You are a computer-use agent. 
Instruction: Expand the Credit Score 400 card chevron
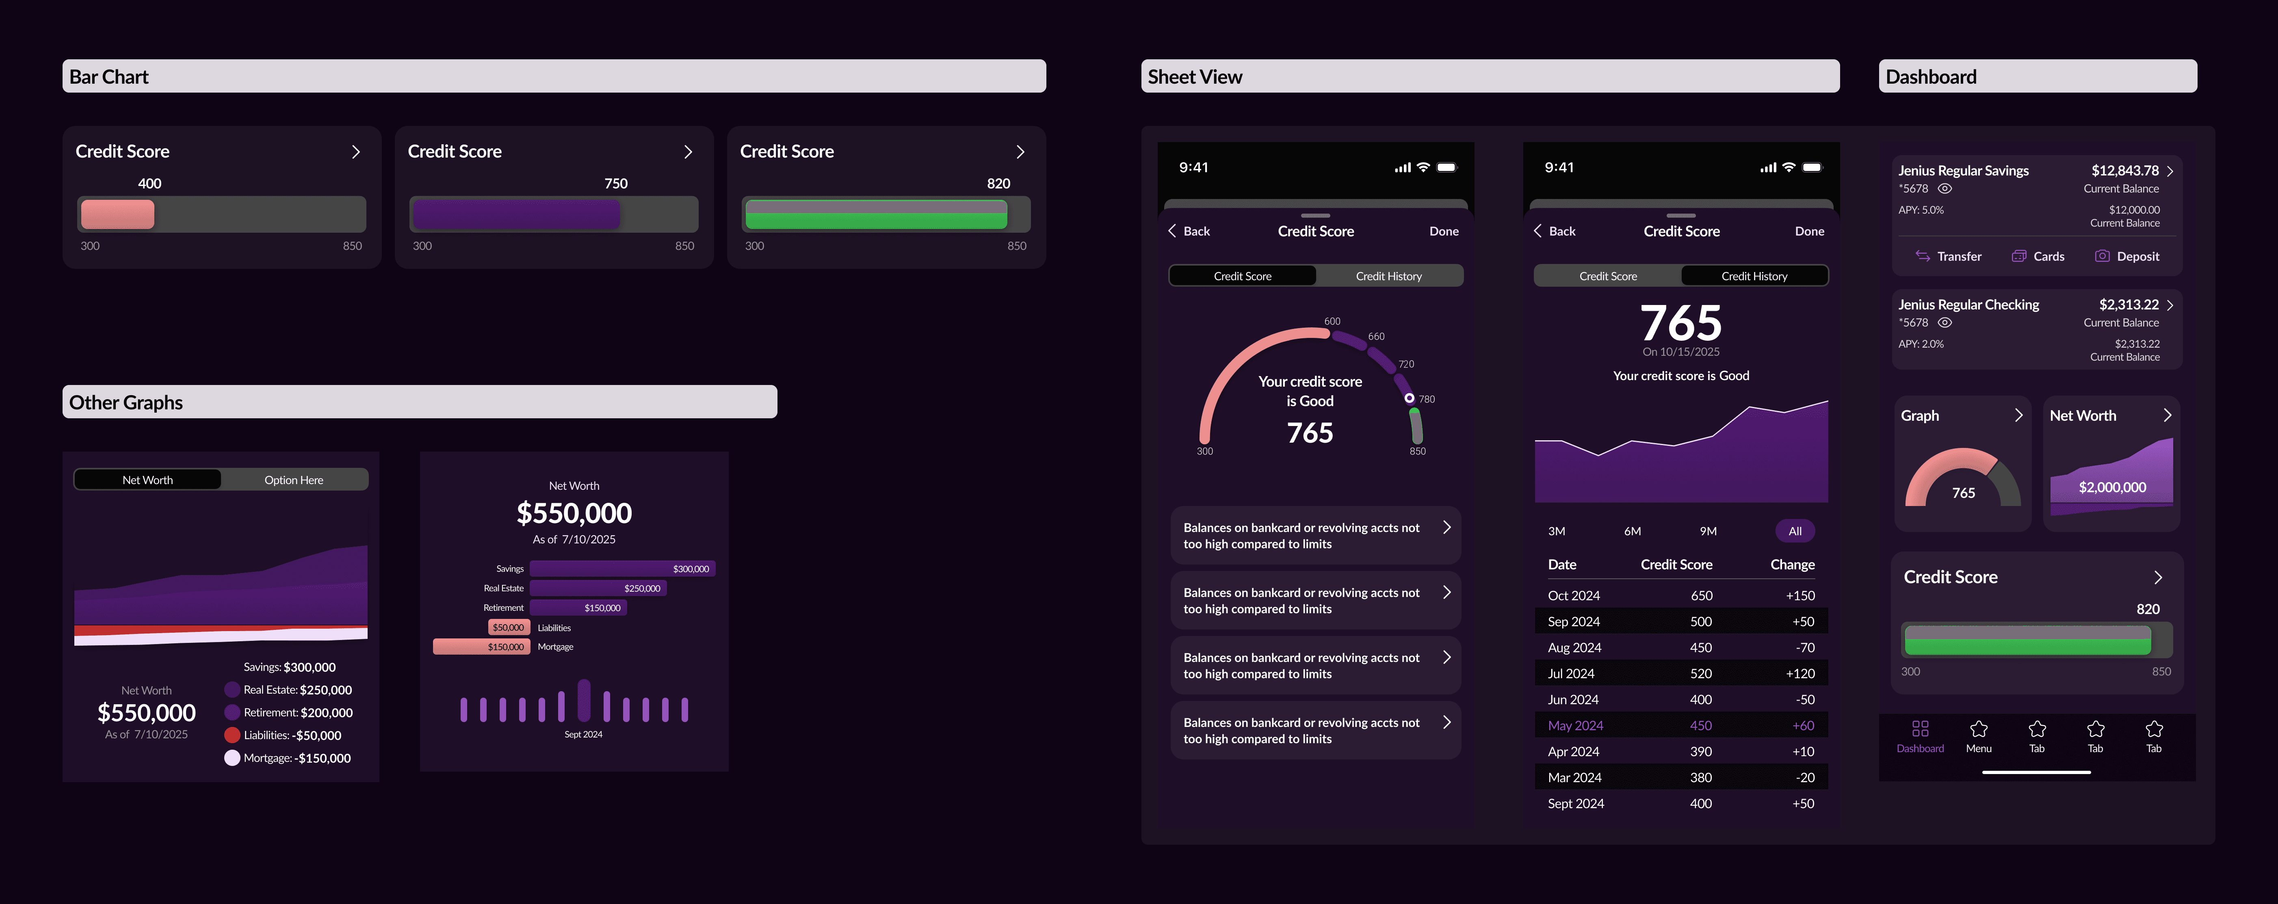point(355,152)
